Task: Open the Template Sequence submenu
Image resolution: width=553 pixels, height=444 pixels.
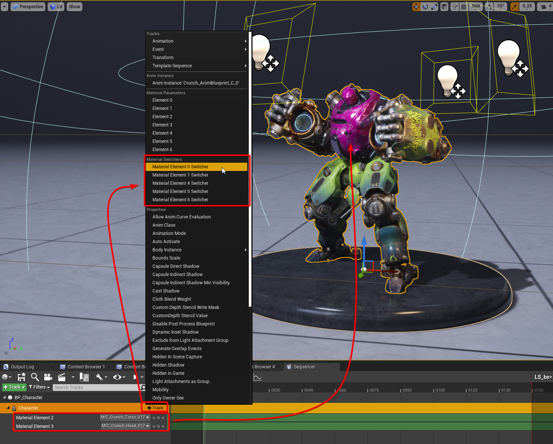Action: pyautogui.click(x=197, y=66)
